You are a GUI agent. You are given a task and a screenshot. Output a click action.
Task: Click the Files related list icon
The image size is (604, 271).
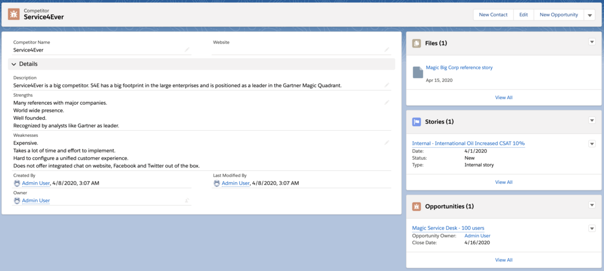(416, 43)
